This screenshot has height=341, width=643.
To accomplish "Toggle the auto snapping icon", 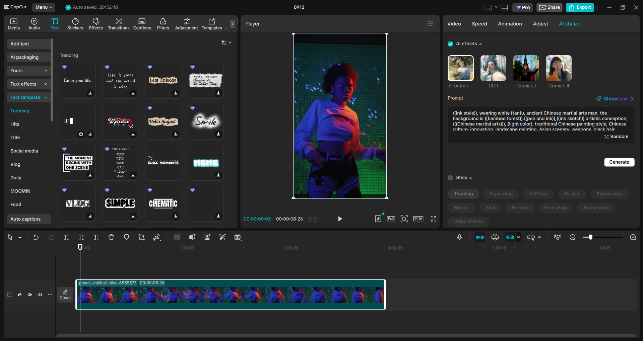I will (495, 237).
